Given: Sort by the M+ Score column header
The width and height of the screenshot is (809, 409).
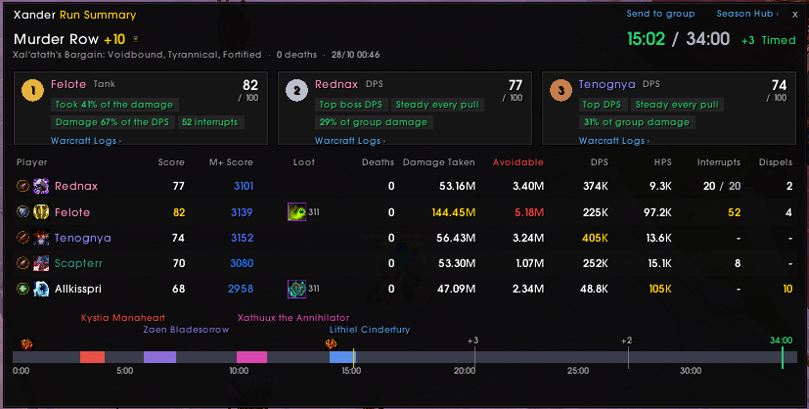Looking at the screenshot, I should (x=231, y=162).
